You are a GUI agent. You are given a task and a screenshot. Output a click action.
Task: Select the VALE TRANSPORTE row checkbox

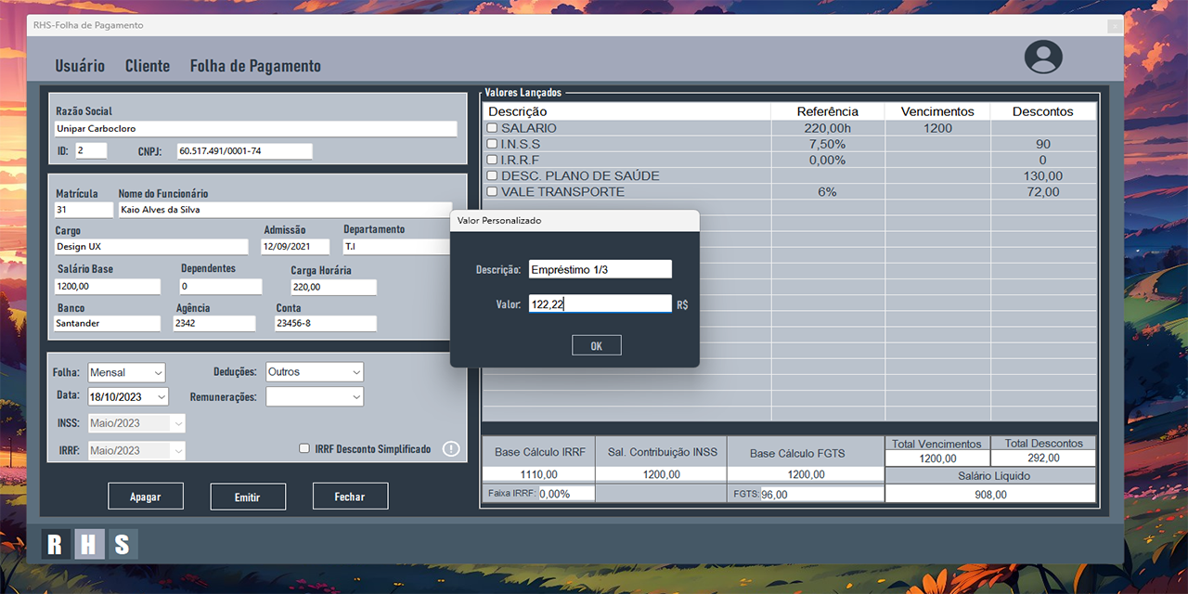click(493, 192)
